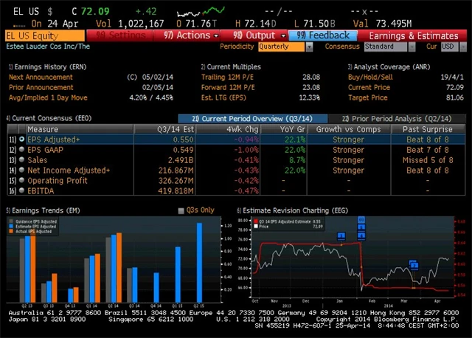
Task: Click the orange Actual EPS Adjusted legend swatch
Action: point(11,231)
